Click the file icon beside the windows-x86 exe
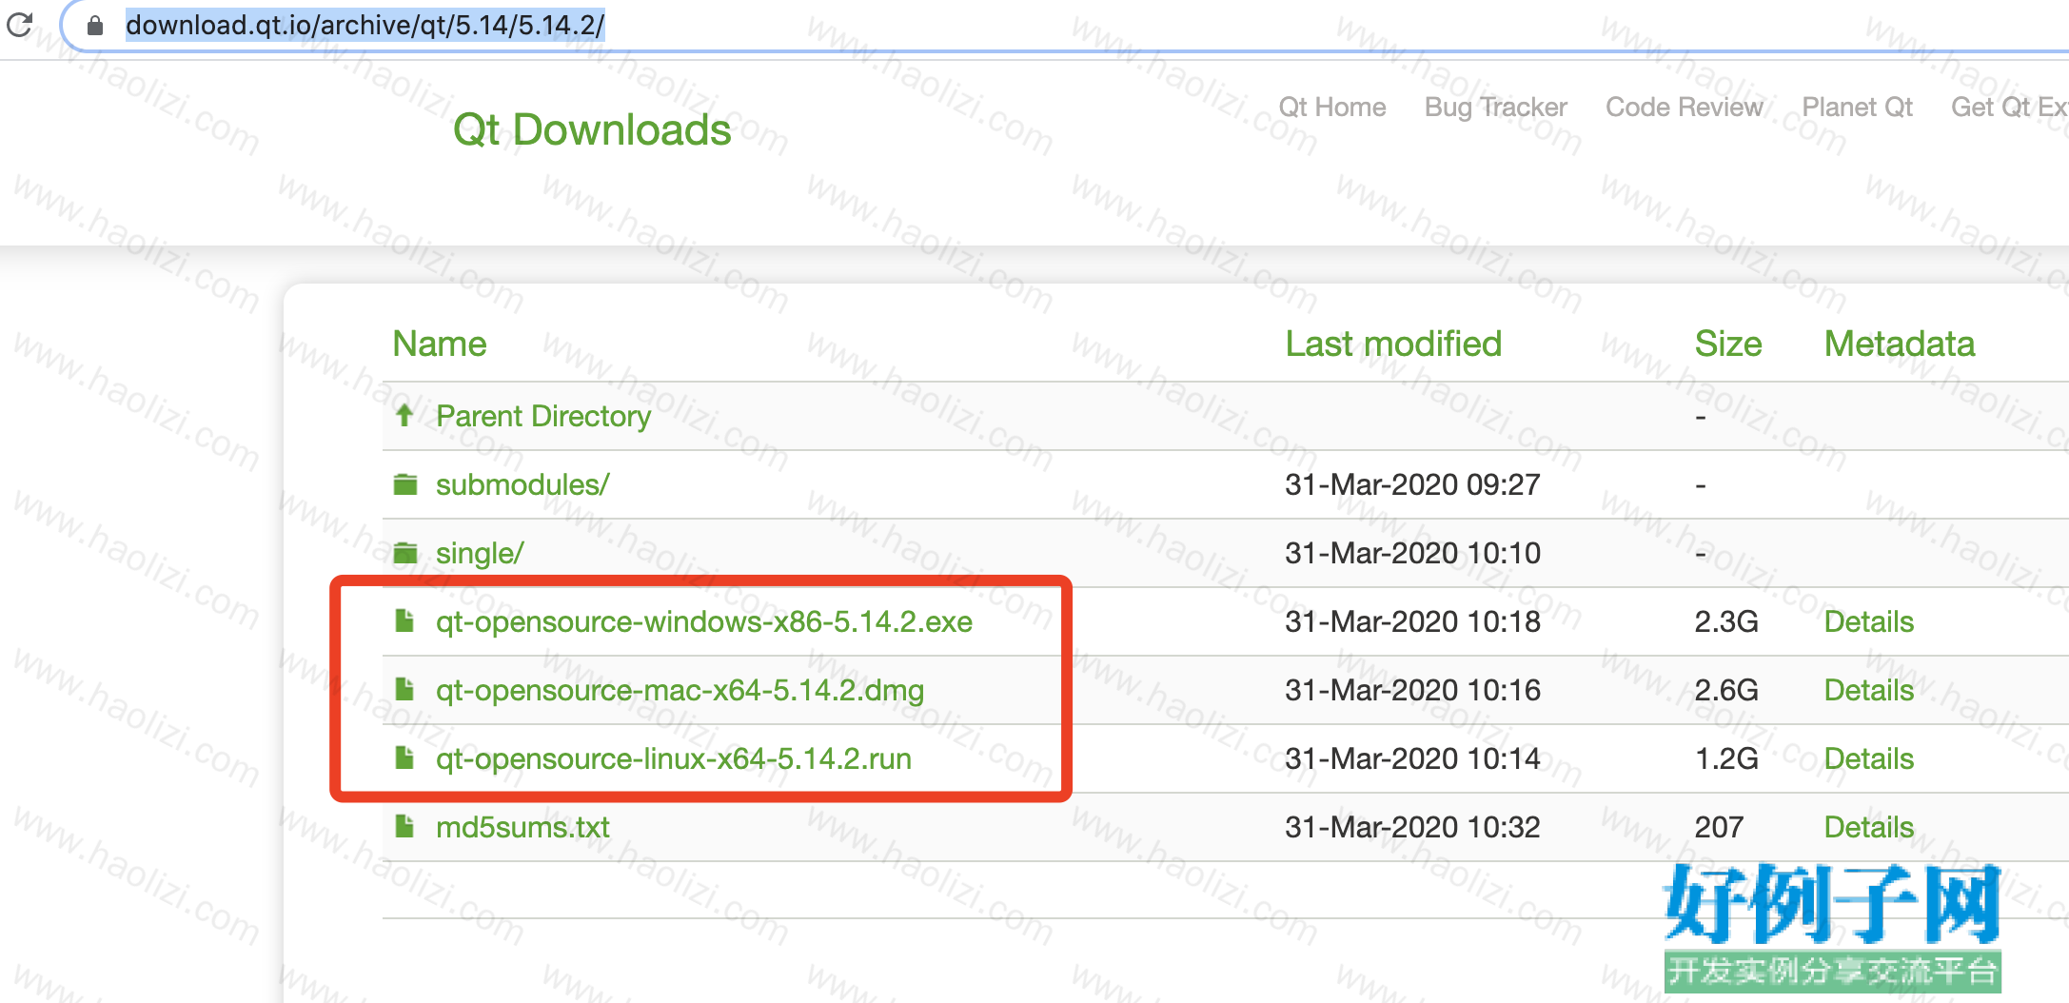The height and width of the screenshot is (1003, 2069). click(404, 621)
